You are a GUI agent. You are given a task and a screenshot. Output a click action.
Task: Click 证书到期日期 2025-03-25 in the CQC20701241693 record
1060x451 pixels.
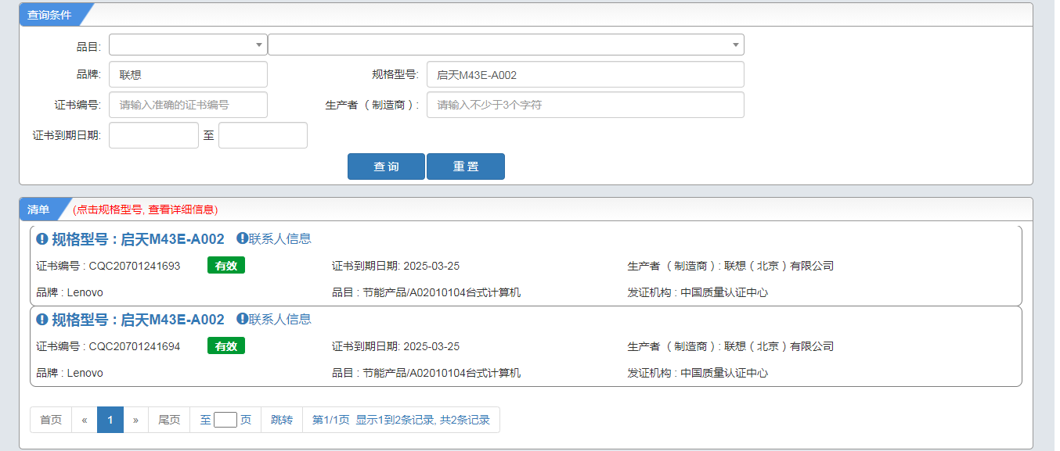[395, 266]
